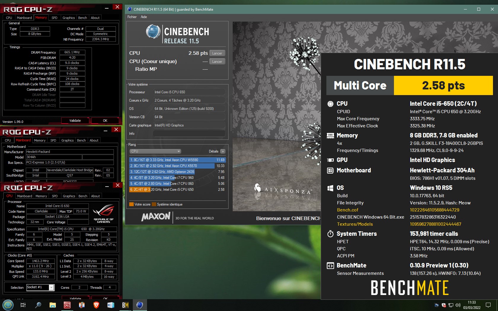
Task: Select Graphics tab in the middle CPU-Z window
Action: tap(68, 140)
